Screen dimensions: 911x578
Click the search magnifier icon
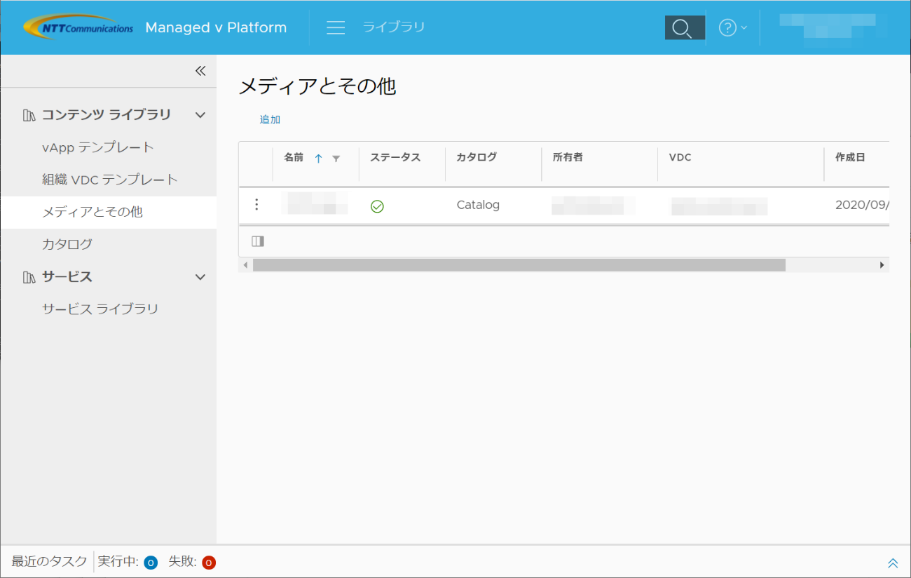[x=684, y=27]
